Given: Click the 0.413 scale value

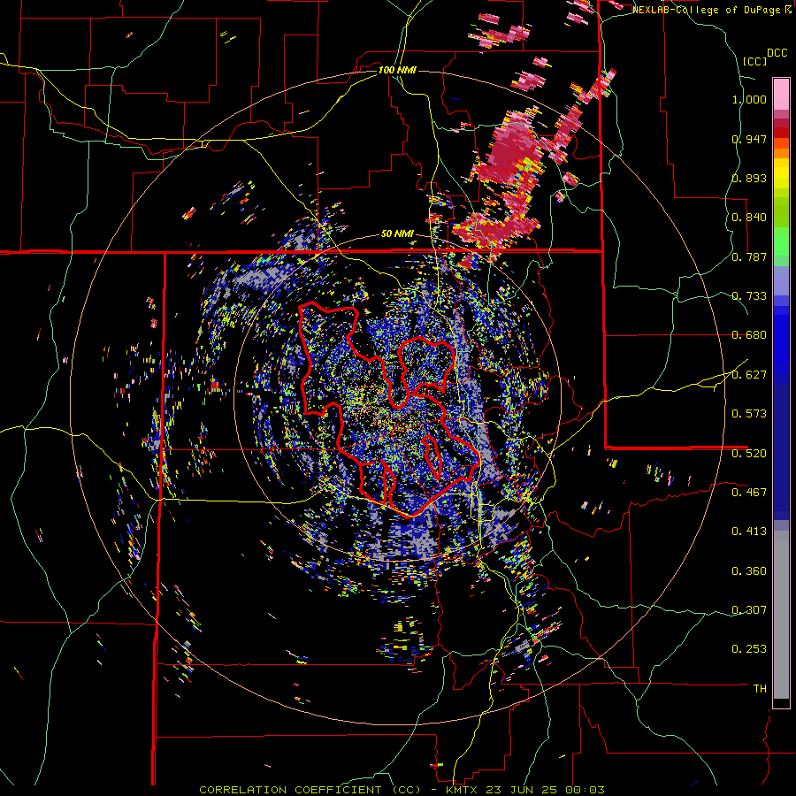Looking at the screenshot, I should (749, 532).
